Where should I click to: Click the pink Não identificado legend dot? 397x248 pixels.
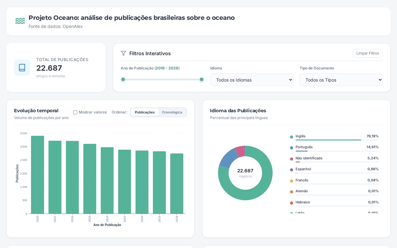pos(292,159)
